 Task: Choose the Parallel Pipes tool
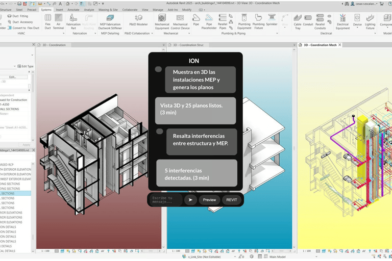point(222,22)
